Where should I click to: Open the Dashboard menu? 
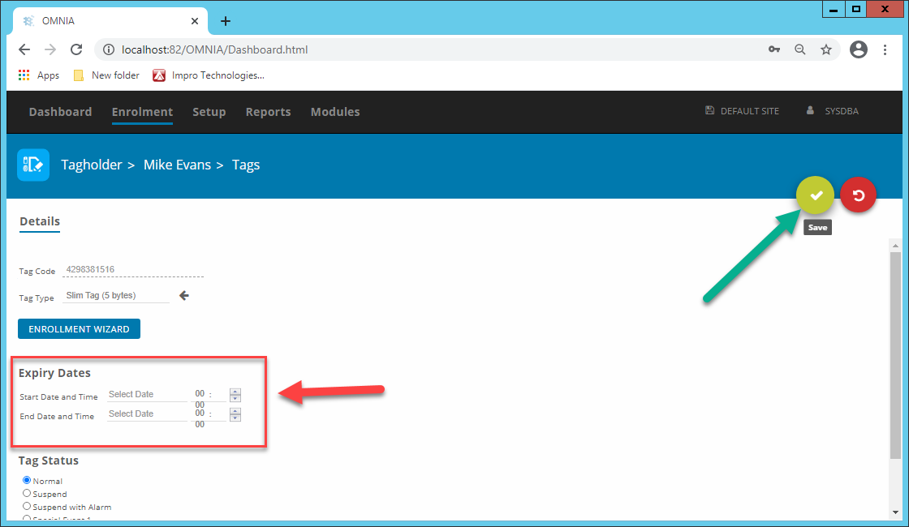[x=60, y=112]
